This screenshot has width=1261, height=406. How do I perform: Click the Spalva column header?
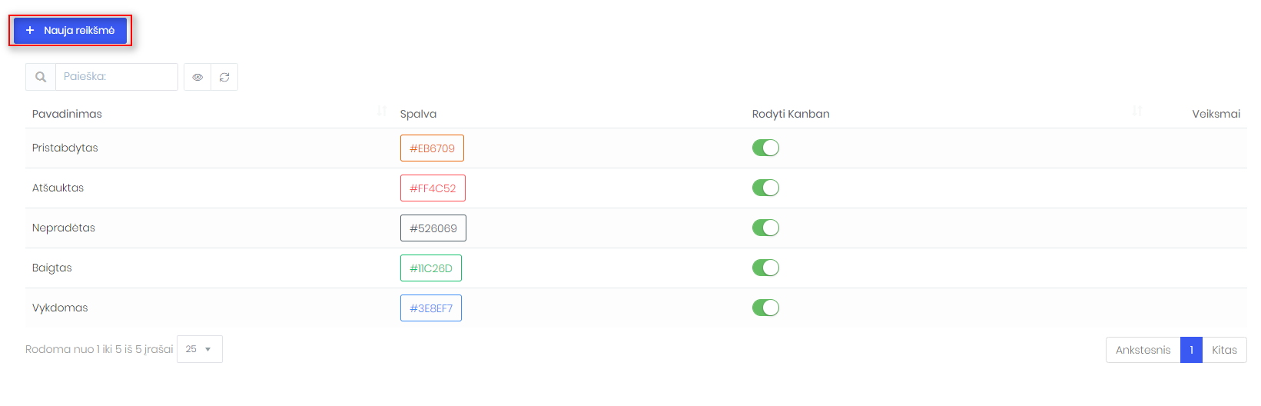(x=418, y=114)
